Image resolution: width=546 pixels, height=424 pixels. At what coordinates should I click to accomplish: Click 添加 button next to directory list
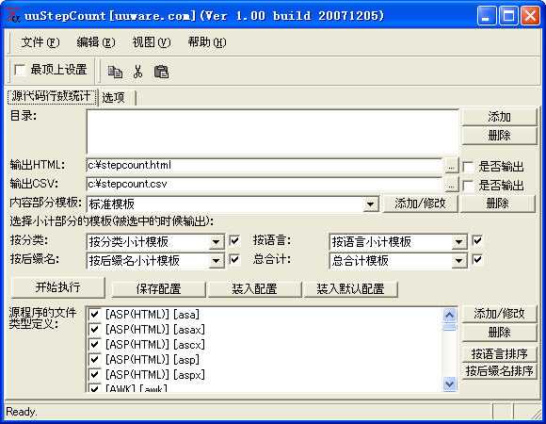[499, 117]
